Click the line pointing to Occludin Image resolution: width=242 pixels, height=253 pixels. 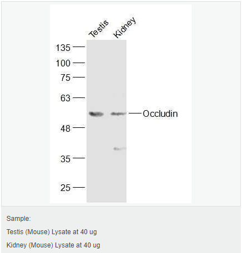click(135, 113)
